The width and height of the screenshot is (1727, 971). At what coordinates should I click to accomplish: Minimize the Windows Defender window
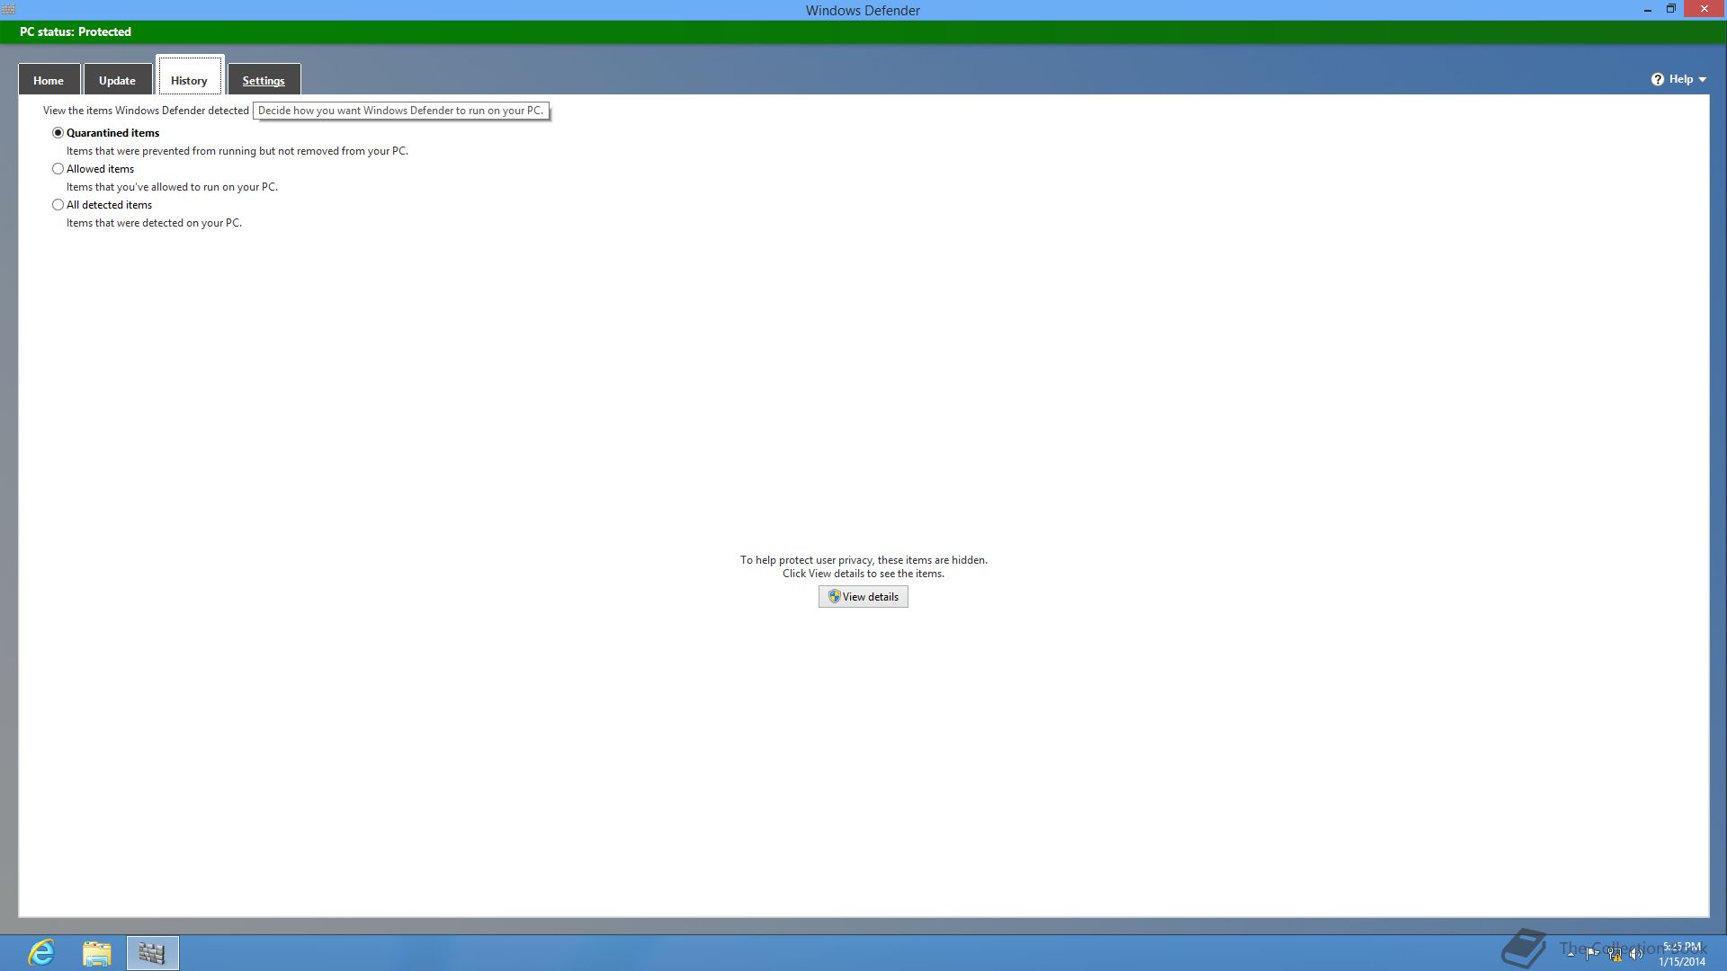click(x=1648, y=10)
